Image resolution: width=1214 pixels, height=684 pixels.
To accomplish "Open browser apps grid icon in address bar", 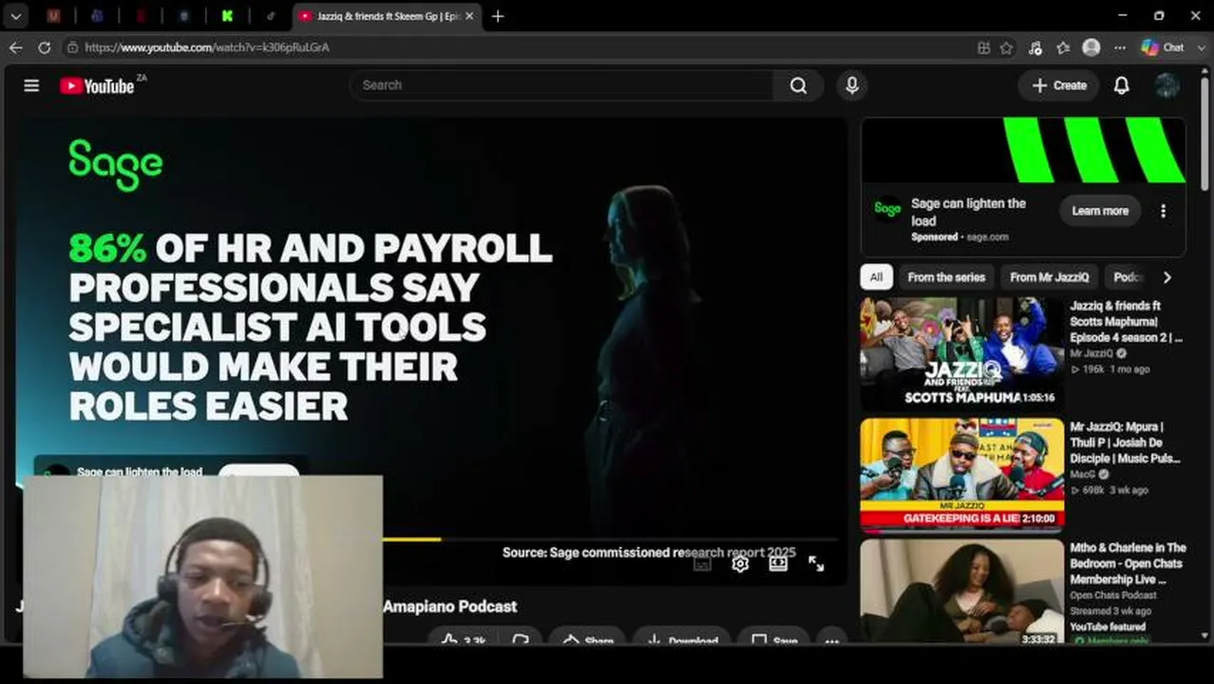I will (x=983, y=47).
